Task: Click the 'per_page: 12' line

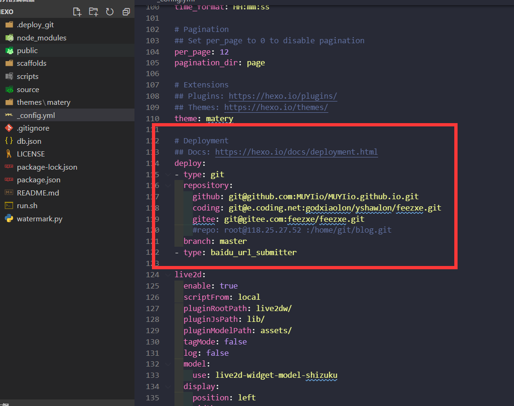Action: [x=202, y=52]
